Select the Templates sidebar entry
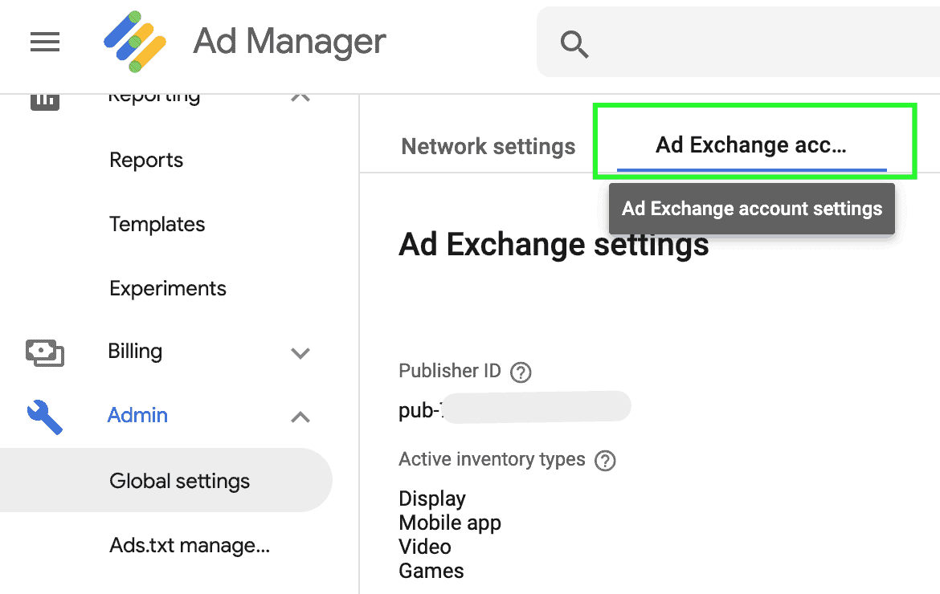 click(157, 224)
